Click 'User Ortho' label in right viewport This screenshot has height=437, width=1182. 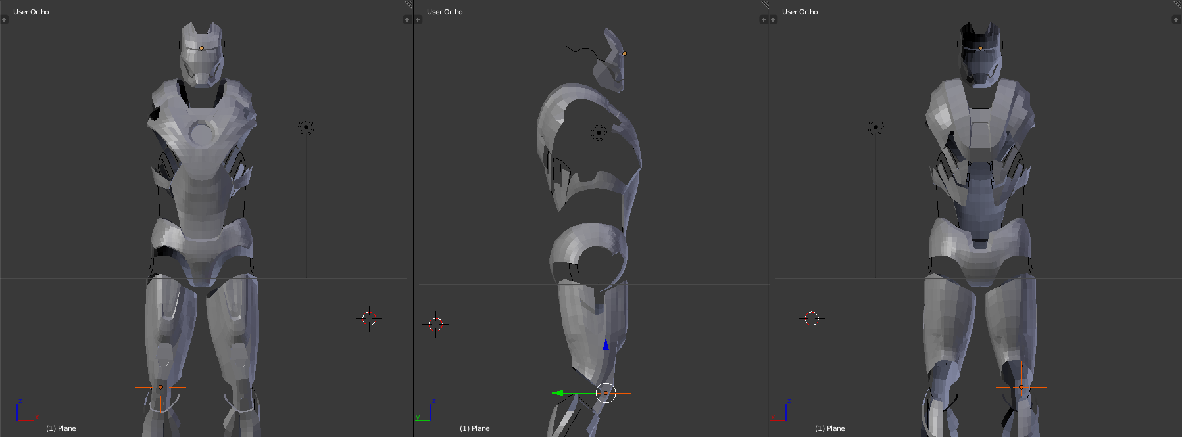tap(800, 12)
